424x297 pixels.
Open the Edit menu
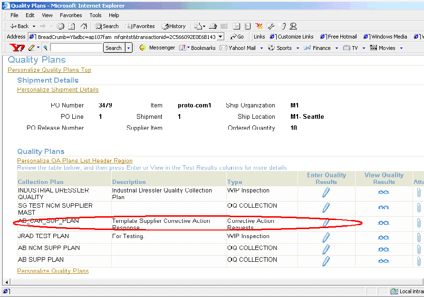[x=30, y=15]
